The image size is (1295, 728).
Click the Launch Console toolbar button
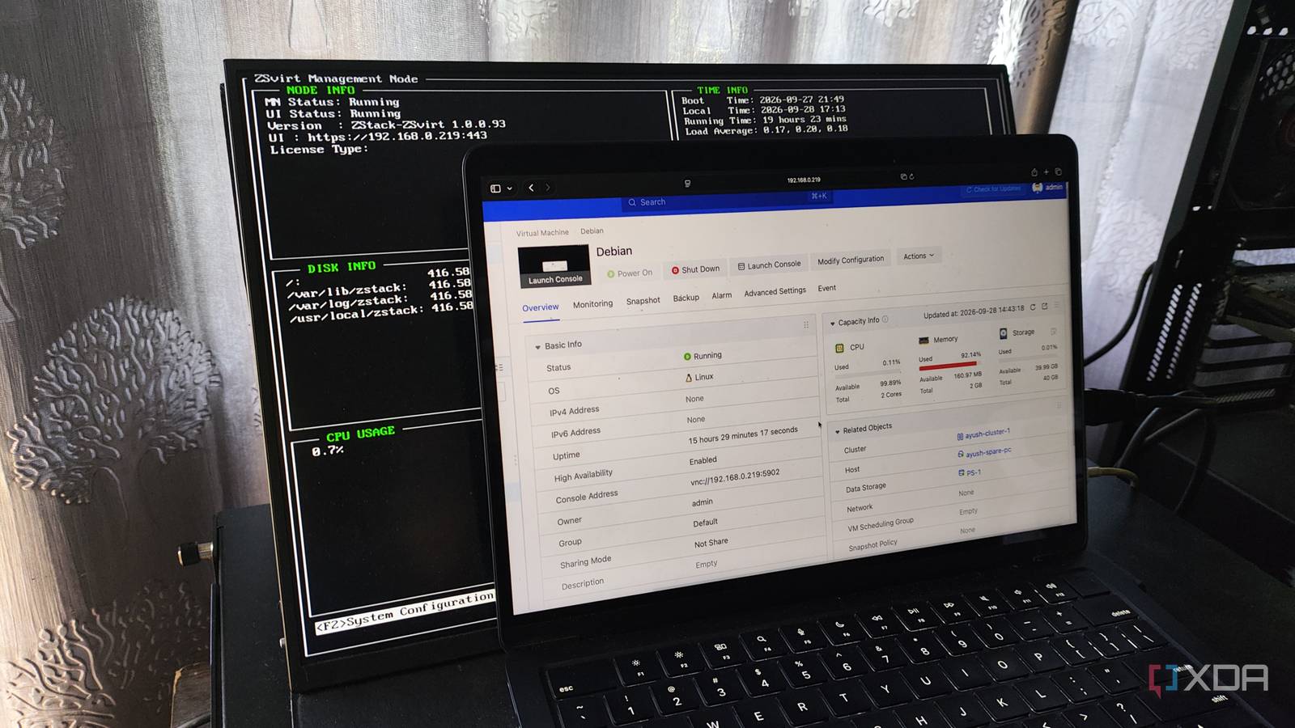(769, 265)
